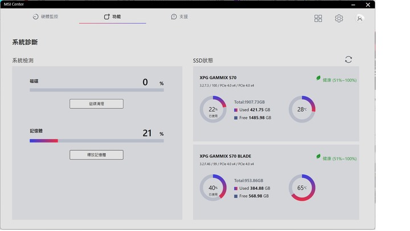Click the Free color square for Free 568.98 GB
Viewport: 410px width, 231px height.
click(x=236, y=196)
